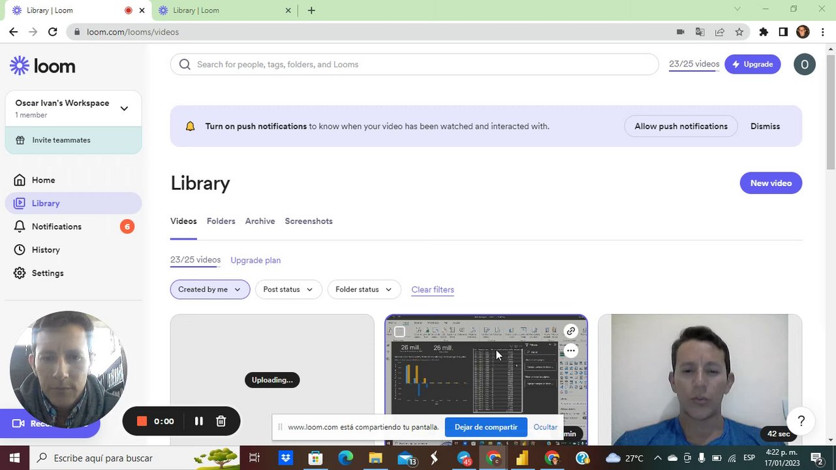
Task: Click the Upgrade button
Action: (x=752, y=64)
